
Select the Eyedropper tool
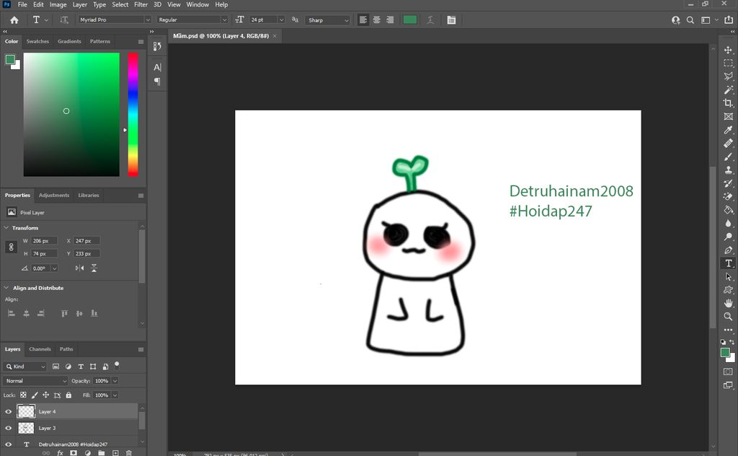(x=728, y=130)
